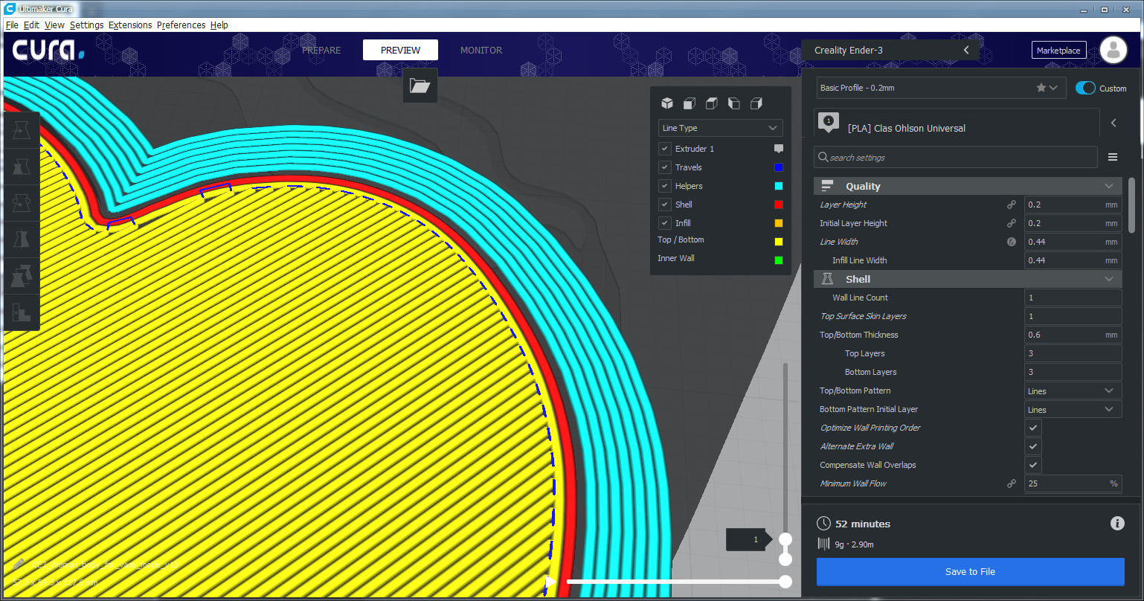Click the Mirror tool in left toolbar

pyautogui.click(x=22, y=240)
